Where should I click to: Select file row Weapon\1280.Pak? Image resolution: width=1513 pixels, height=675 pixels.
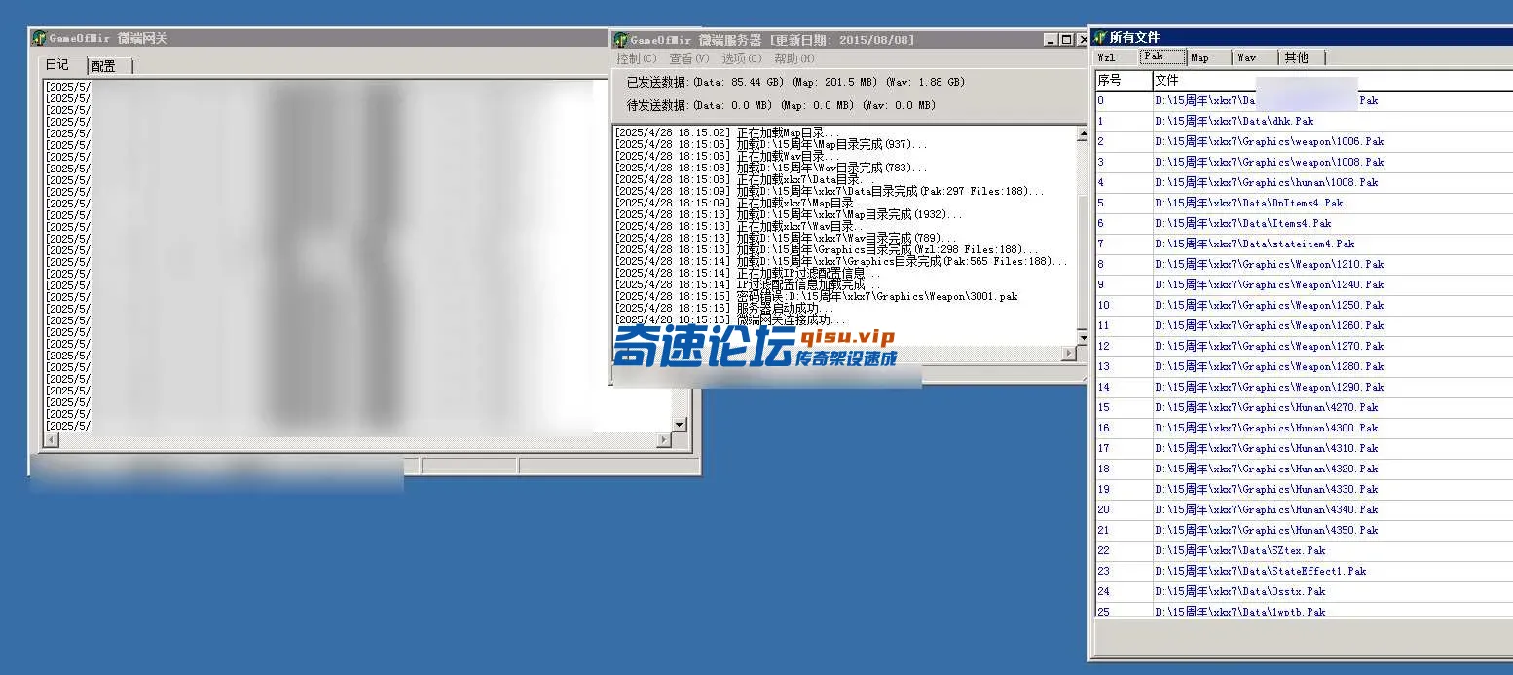[1303, 366]
